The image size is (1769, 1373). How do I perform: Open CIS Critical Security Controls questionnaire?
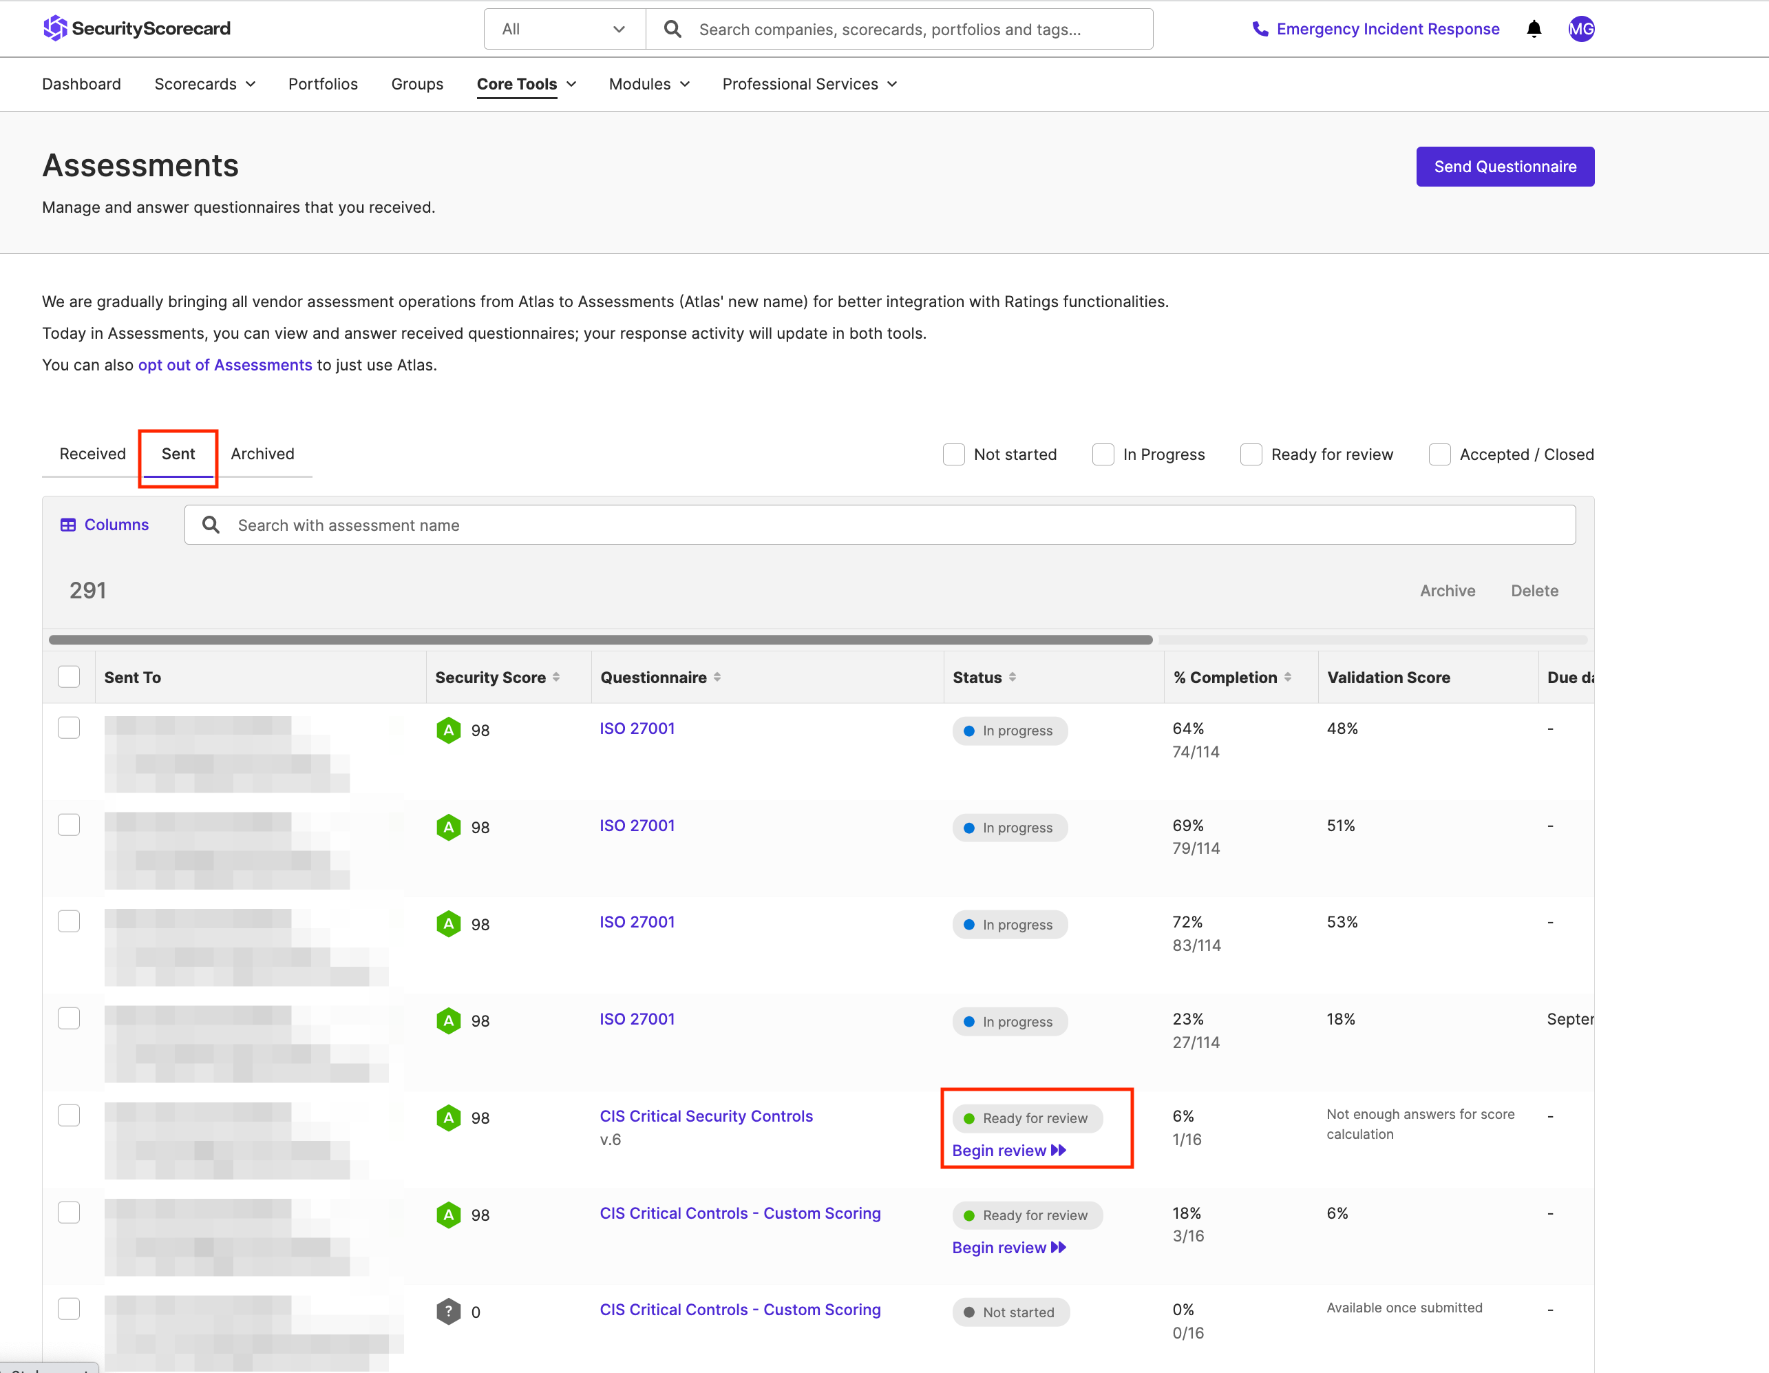click(706, 1116)
